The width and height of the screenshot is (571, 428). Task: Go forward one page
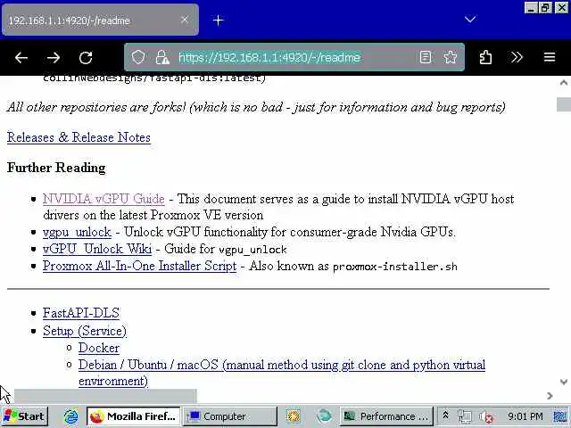[54, 57]
